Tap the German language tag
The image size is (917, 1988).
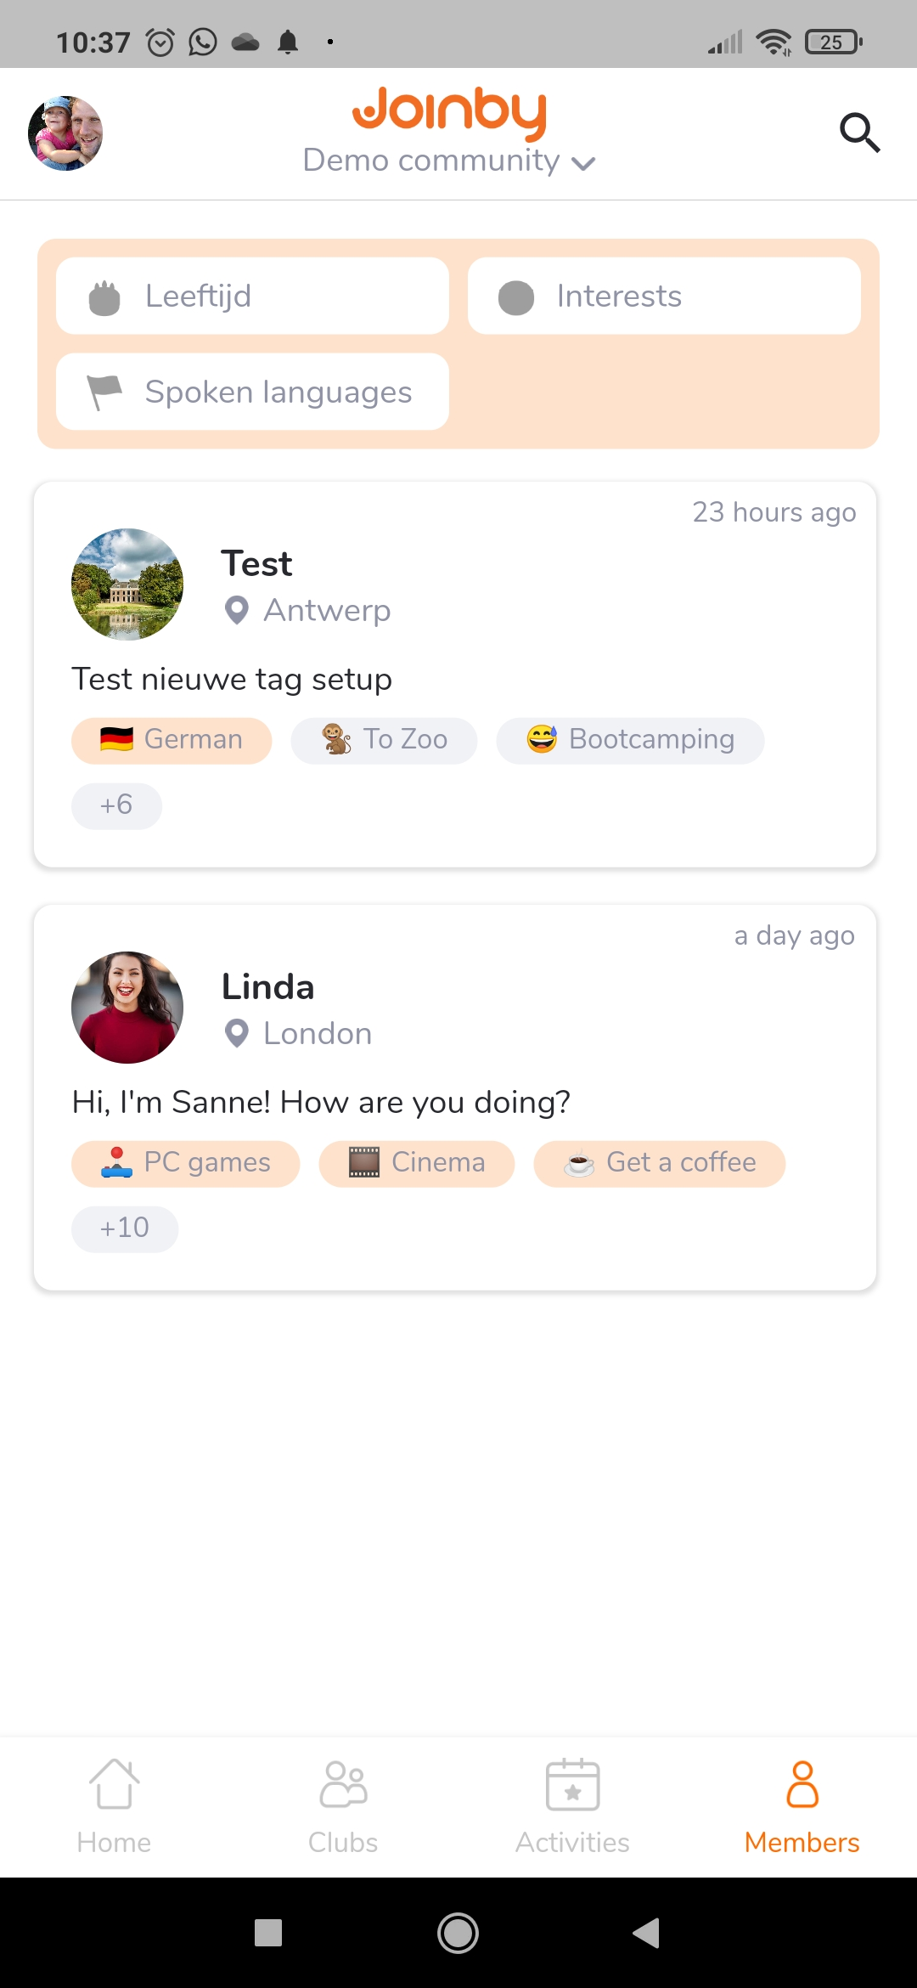coord(172,740)
